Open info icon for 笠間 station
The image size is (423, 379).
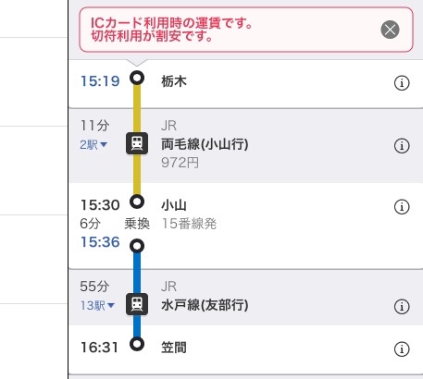tap(402, 349)
